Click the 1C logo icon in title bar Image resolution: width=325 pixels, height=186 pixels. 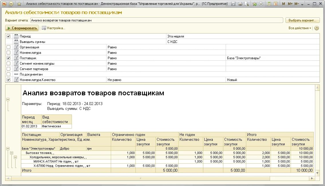coord(4,4)
